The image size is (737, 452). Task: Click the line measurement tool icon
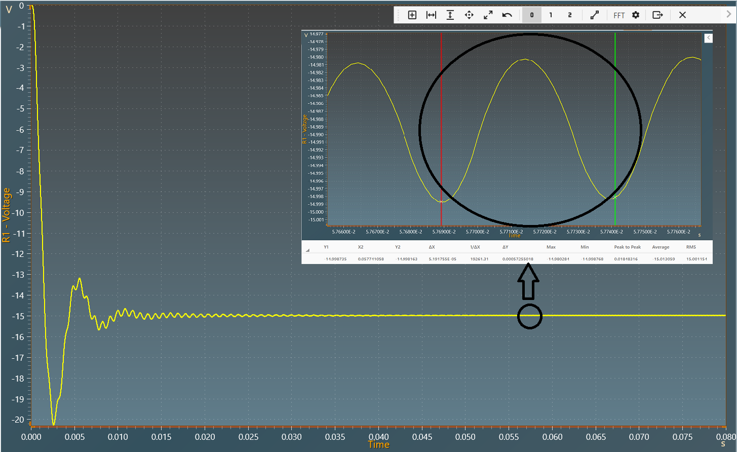595,15
